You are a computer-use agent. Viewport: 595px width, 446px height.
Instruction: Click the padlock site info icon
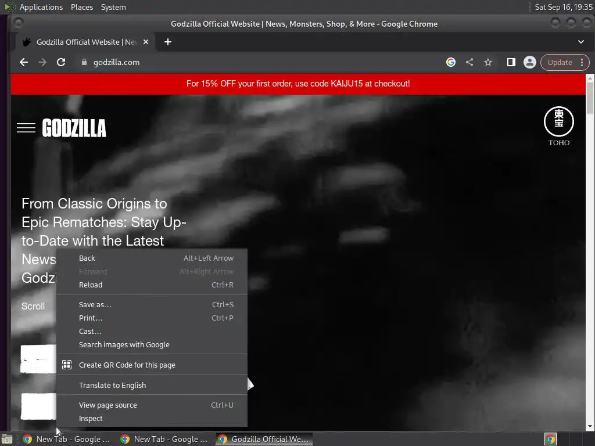click(x=84, y=62)
